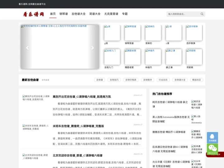Click the carousel banner 可可托海的牧羊人钢琴谱
This screenshot has height=168, width=224.
click(60, 47)
